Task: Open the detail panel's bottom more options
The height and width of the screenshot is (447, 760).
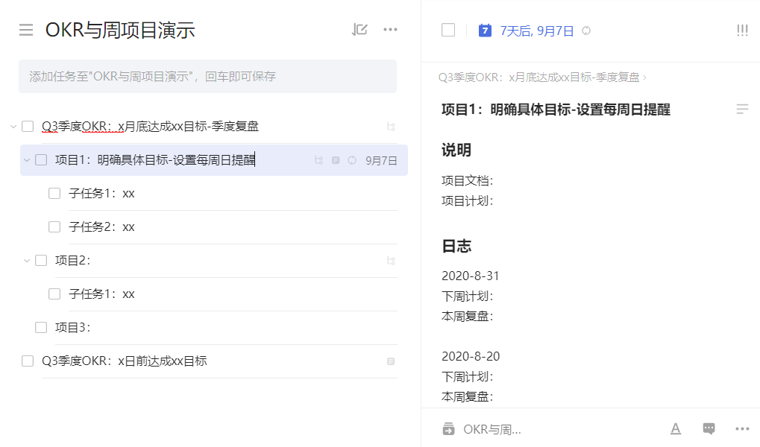Action: (741, 428)
